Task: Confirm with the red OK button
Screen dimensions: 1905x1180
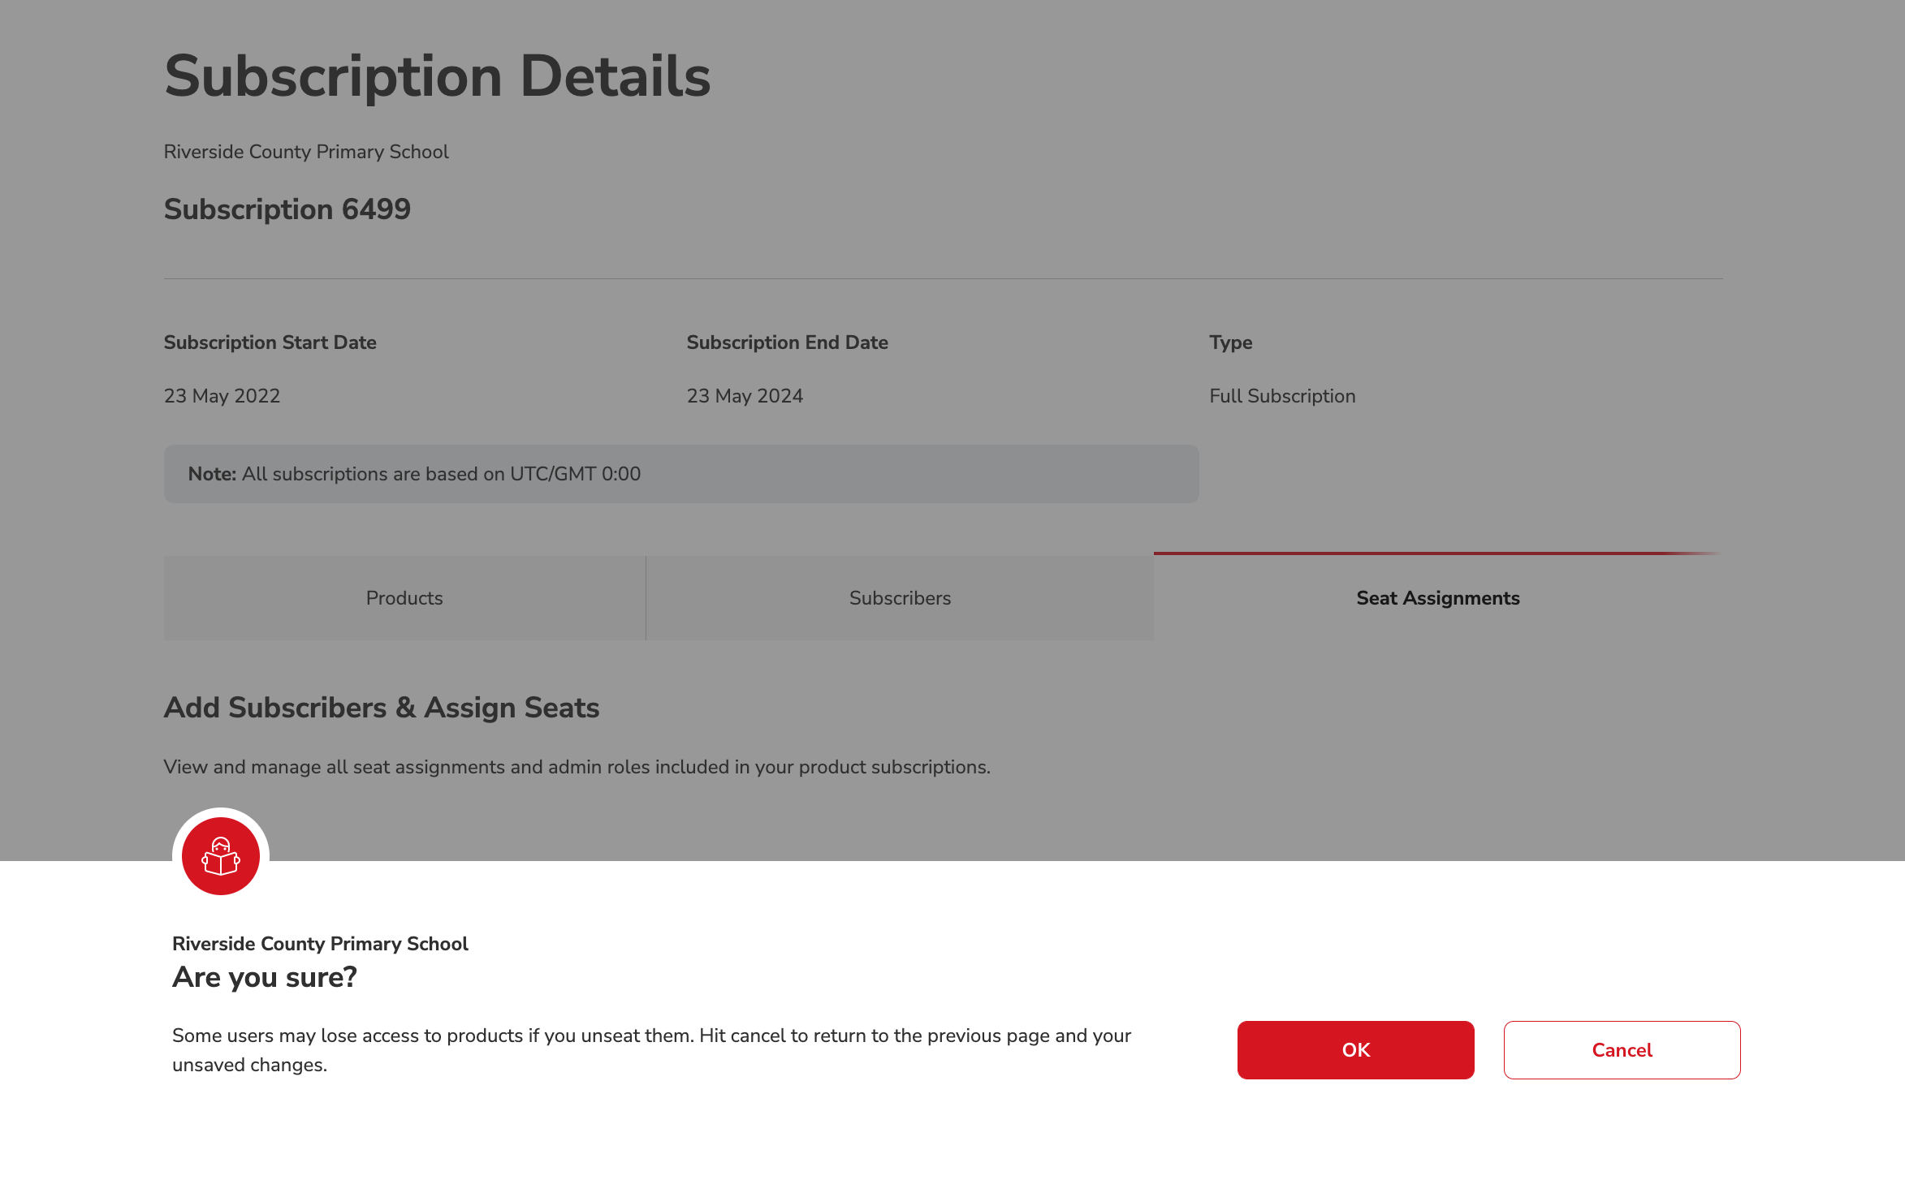Action: point(1355,1049)
